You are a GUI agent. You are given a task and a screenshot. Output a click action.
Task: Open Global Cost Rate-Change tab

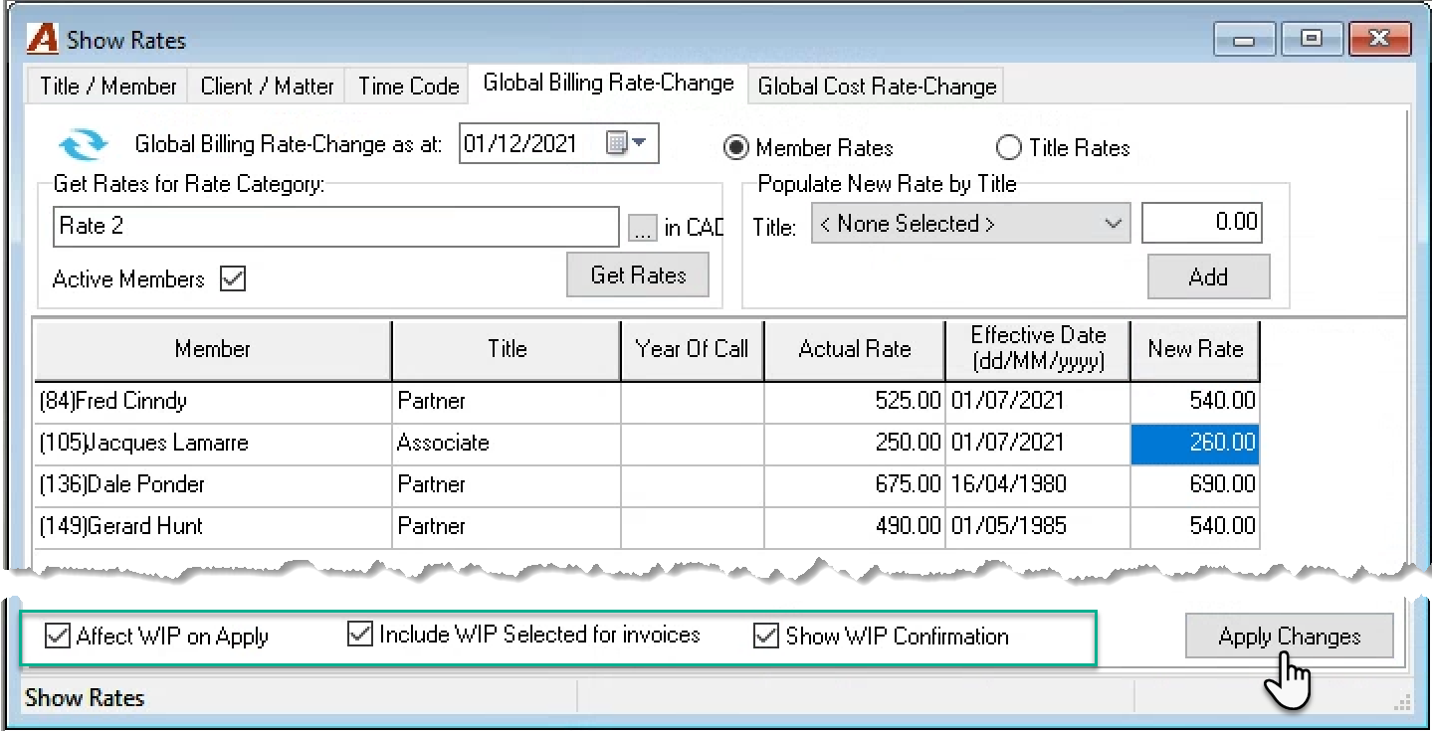pyautogui.click(x=877, y=87)
